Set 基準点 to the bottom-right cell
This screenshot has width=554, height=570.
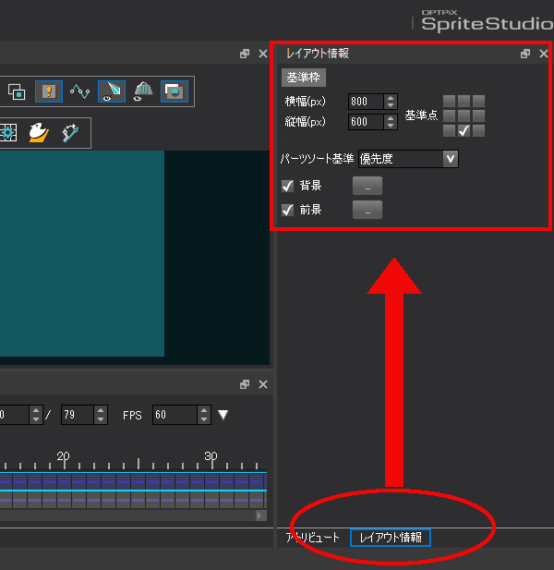479,131
